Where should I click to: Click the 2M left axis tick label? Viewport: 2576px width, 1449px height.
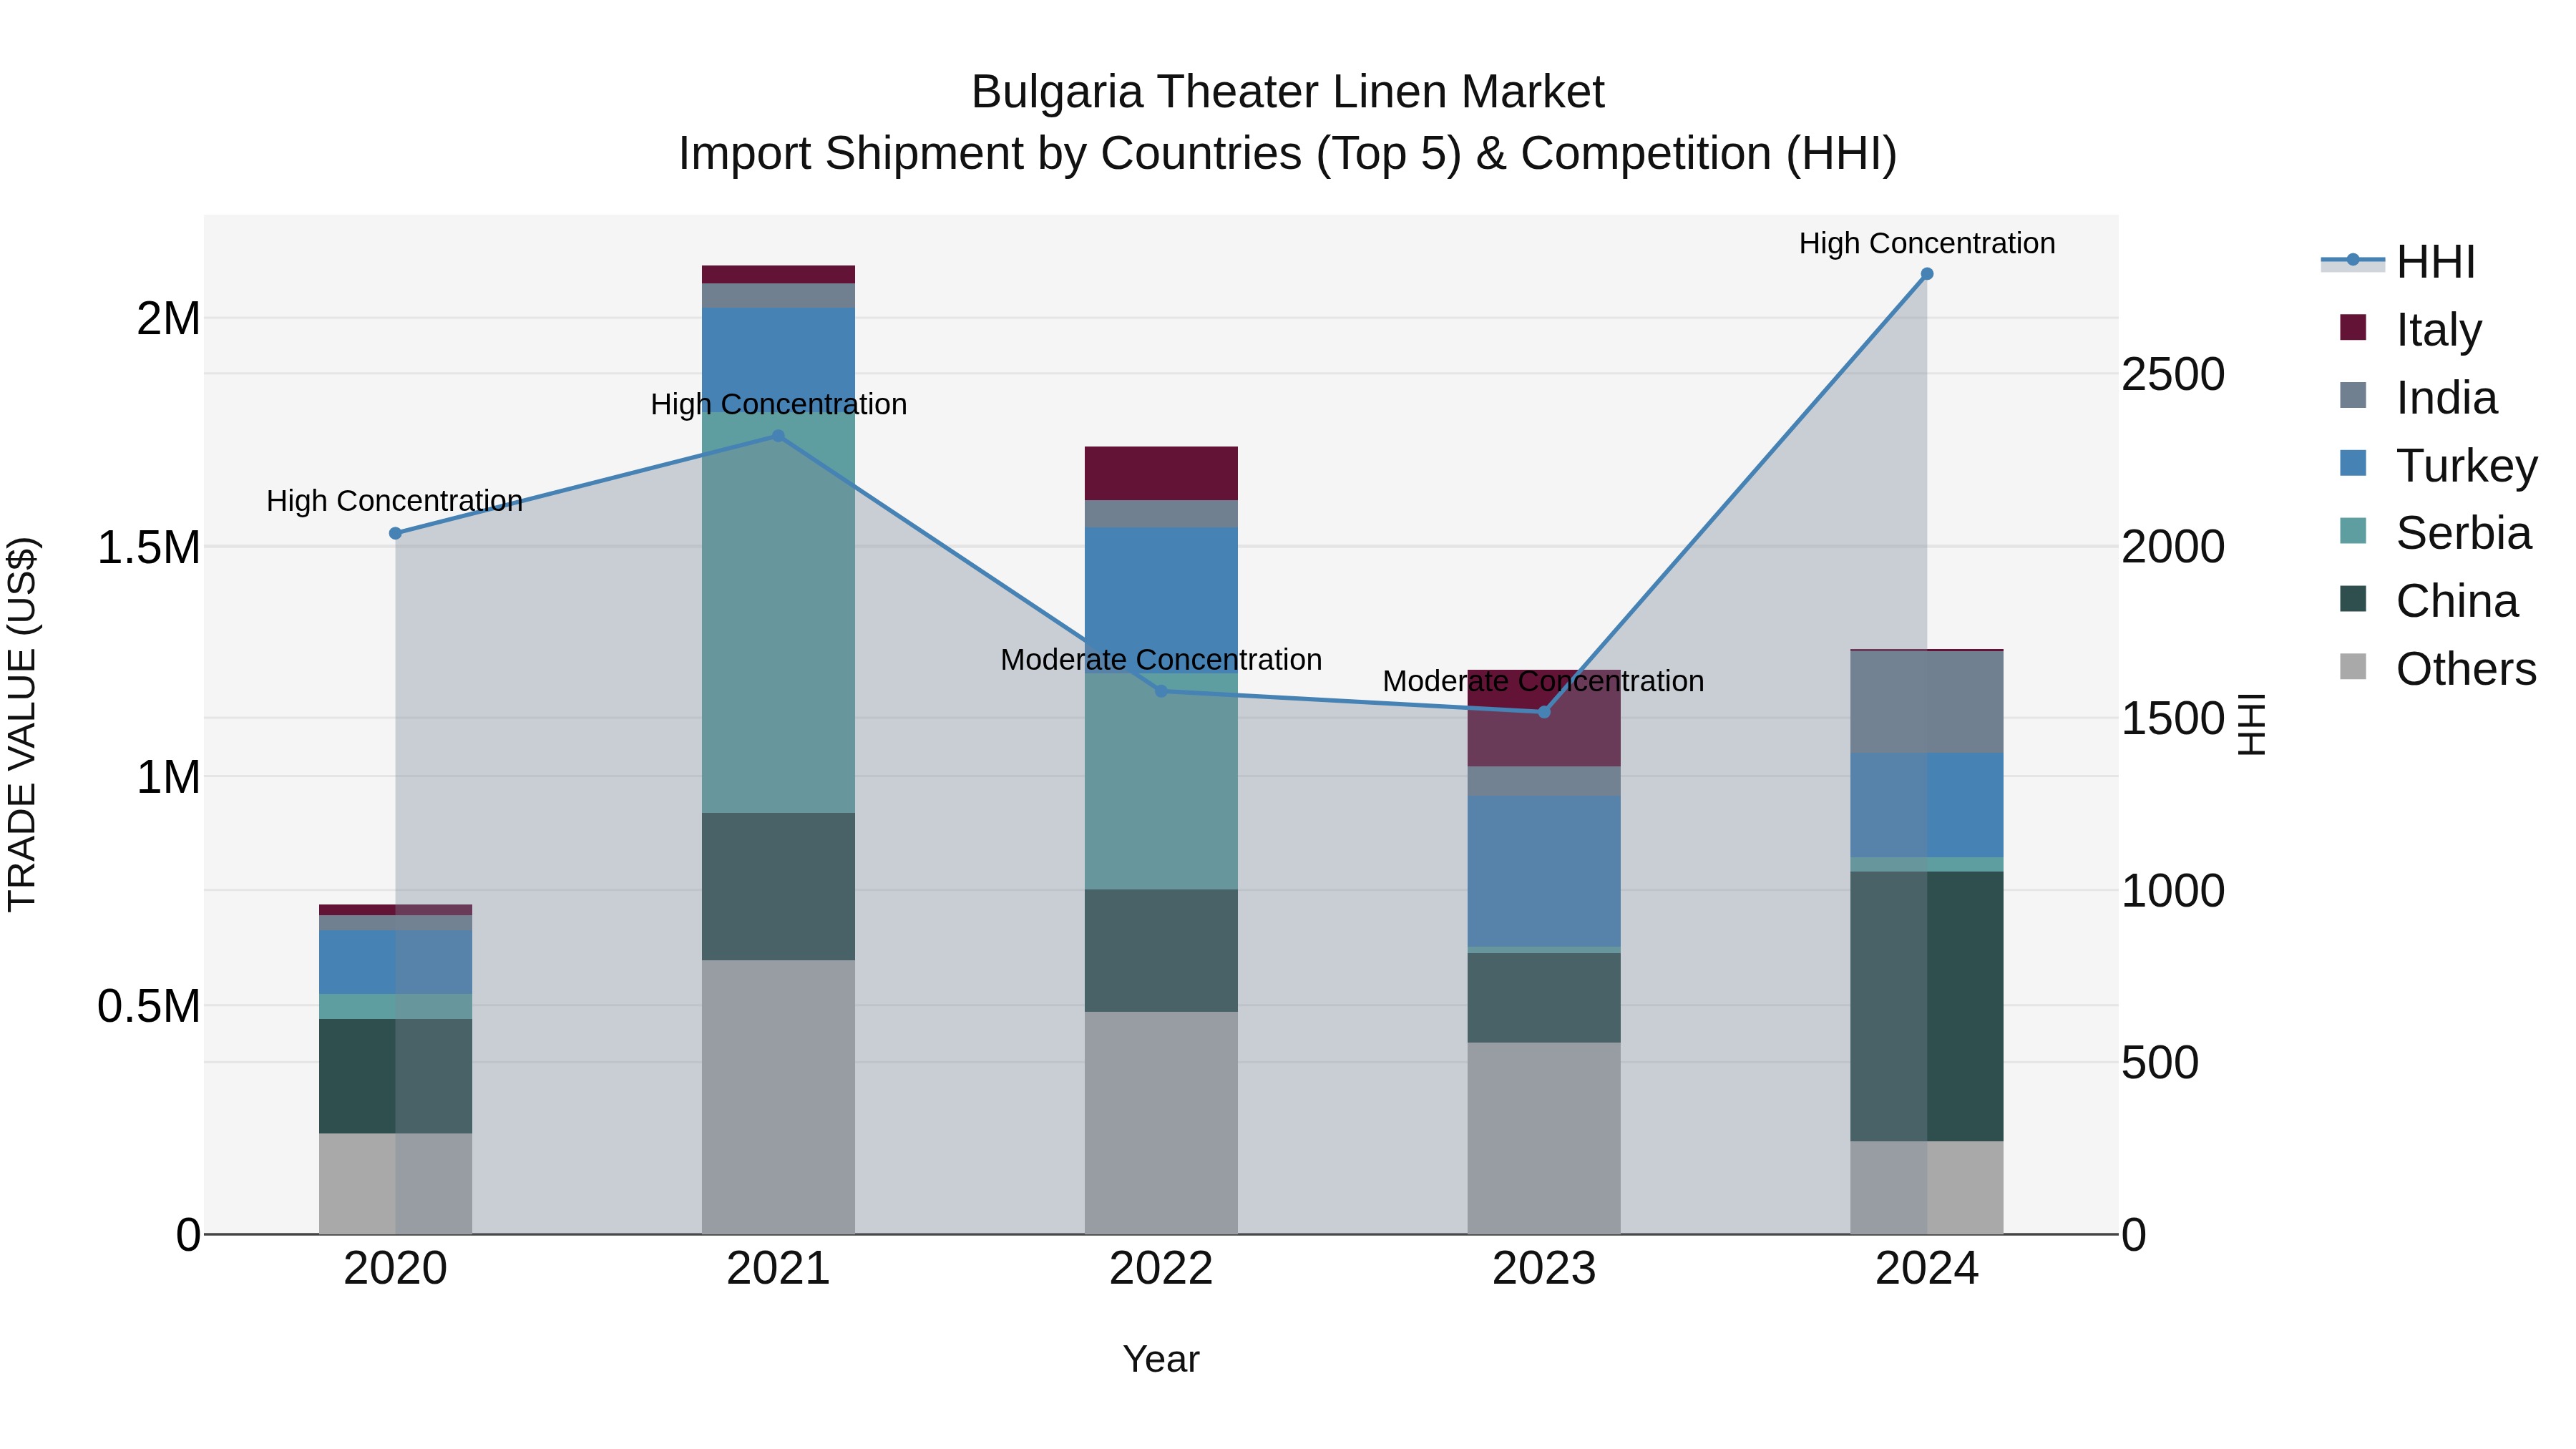coord(168,319)
